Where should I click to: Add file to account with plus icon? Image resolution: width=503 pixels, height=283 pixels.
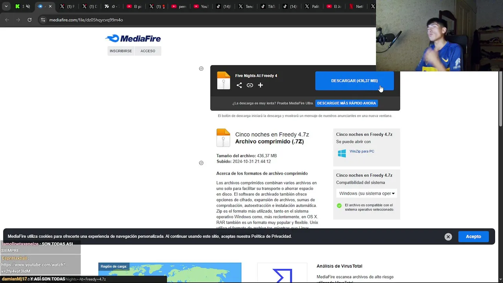pos(260,85)
